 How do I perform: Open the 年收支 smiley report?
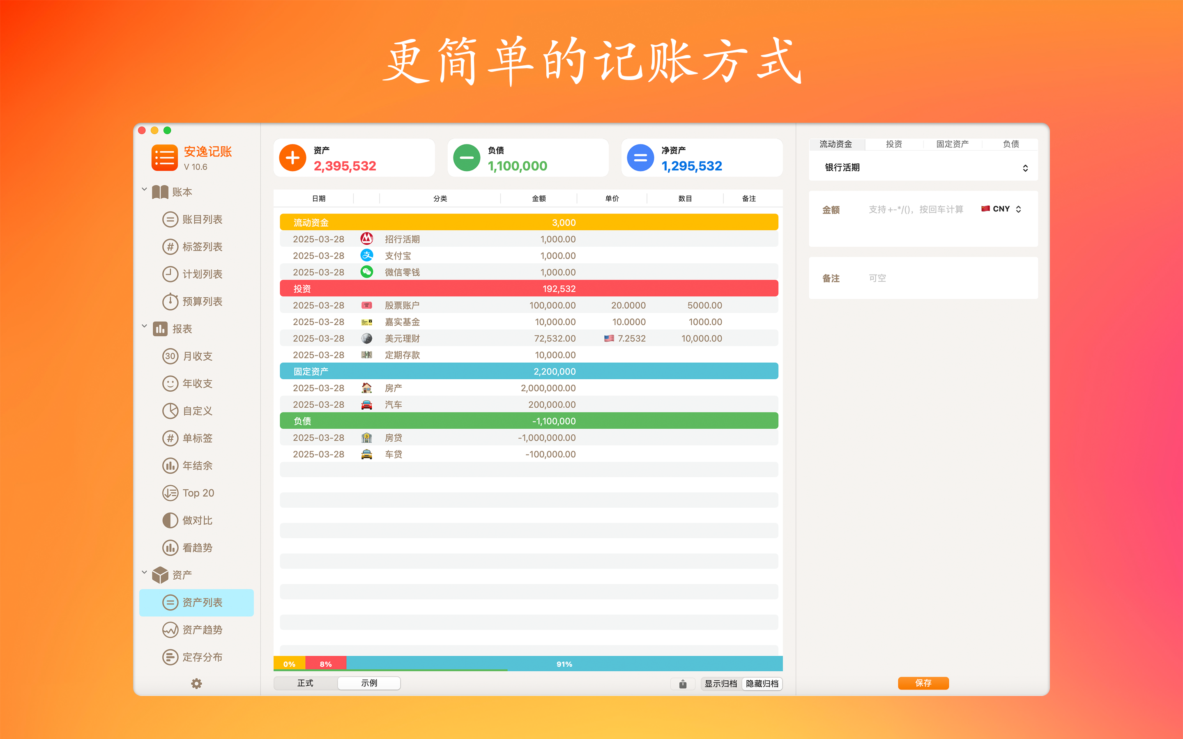pyautogui.click(x=196, y=384)
